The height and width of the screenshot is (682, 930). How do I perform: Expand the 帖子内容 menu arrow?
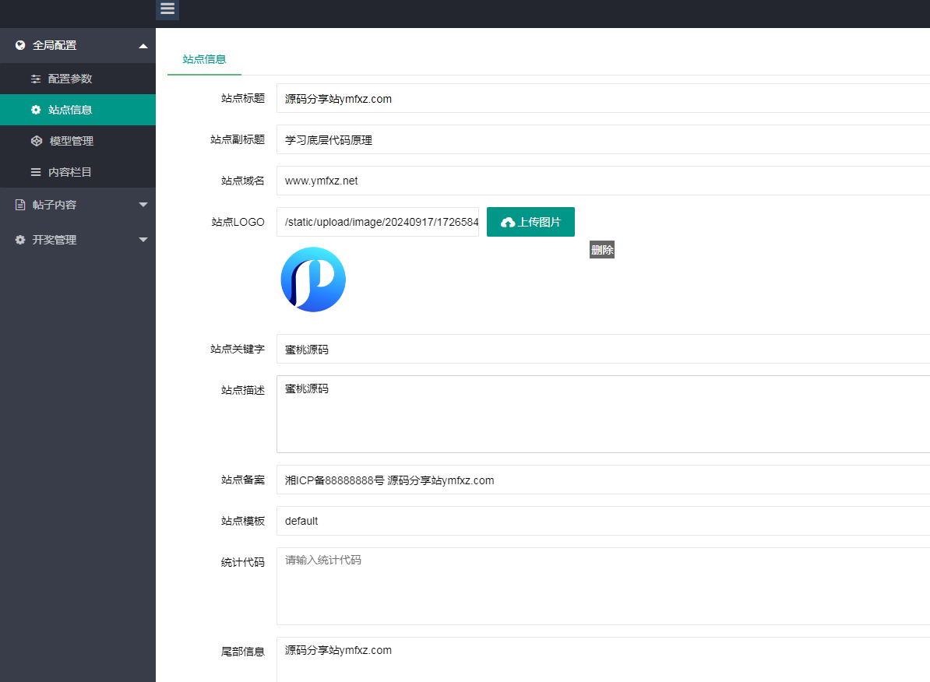pyautogui.click(x=143, y=205)
